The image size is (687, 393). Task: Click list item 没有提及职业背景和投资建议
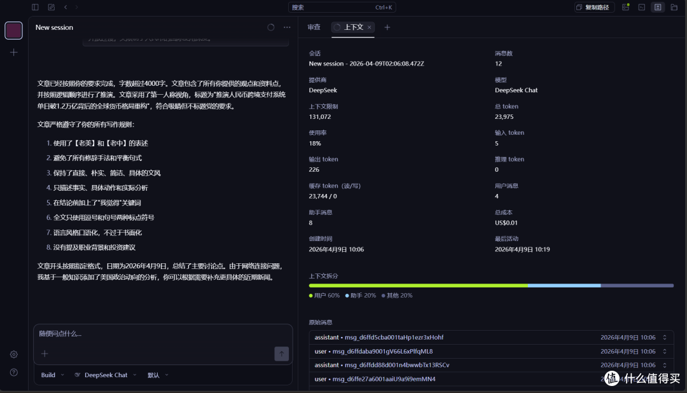coord(94,247)
